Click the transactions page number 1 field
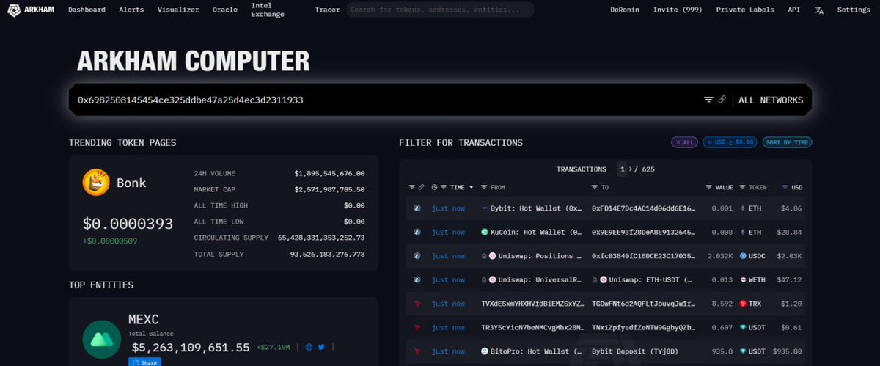The width and height of the screenshot is (880, 366). tap(622, 169)
